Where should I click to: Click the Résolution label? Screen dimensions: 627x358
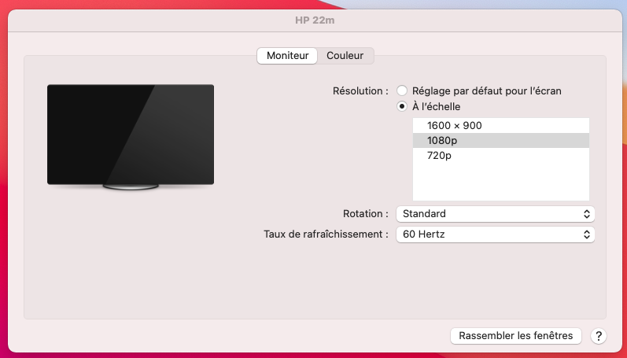(360, 91)
